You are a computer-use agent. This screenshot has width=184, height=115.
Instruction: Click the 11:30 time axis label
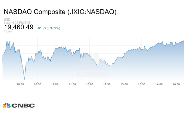[72, 84]
